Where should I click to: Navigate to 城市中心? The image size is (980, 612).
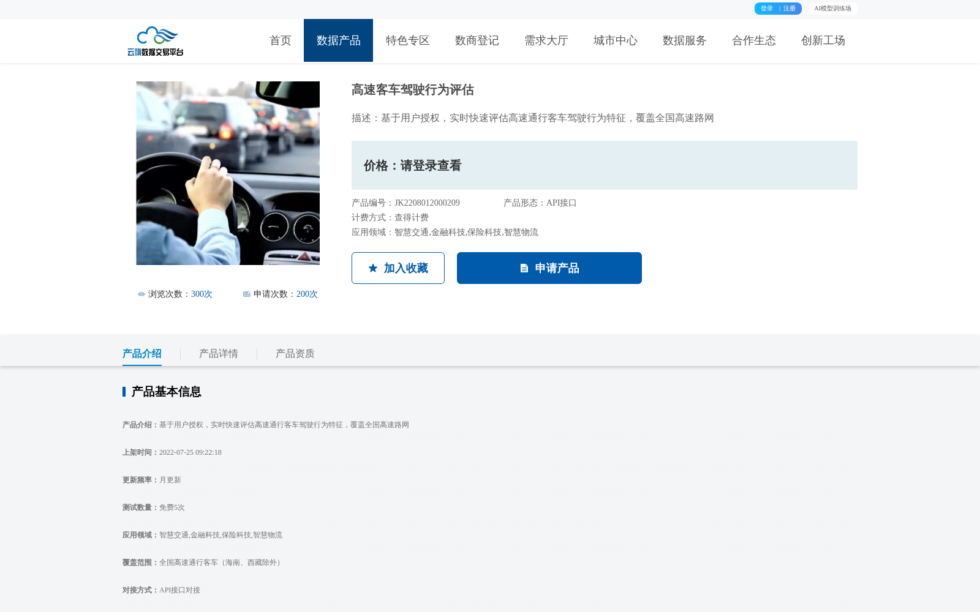pos(616,40)
